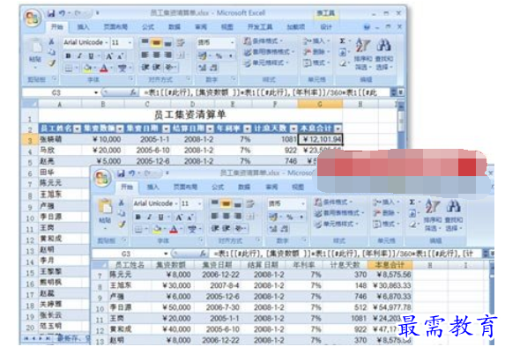Toggle wrap text in the back window
This screenshot has width=505, height=354.
(181, 42)
